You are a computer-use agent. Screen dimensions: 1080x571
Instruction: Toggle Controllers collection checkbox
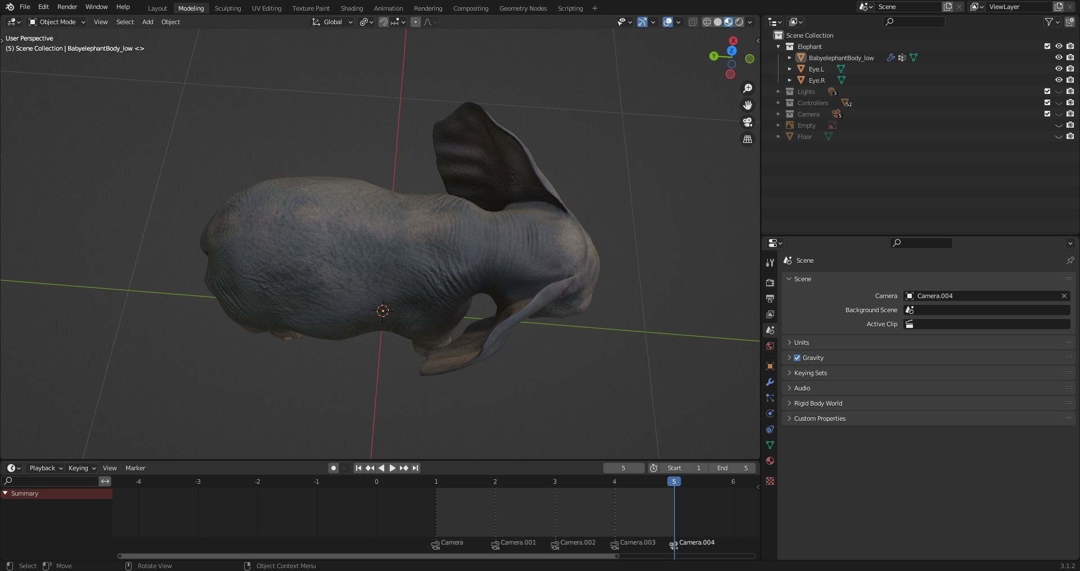click(x=1047, y=102)
